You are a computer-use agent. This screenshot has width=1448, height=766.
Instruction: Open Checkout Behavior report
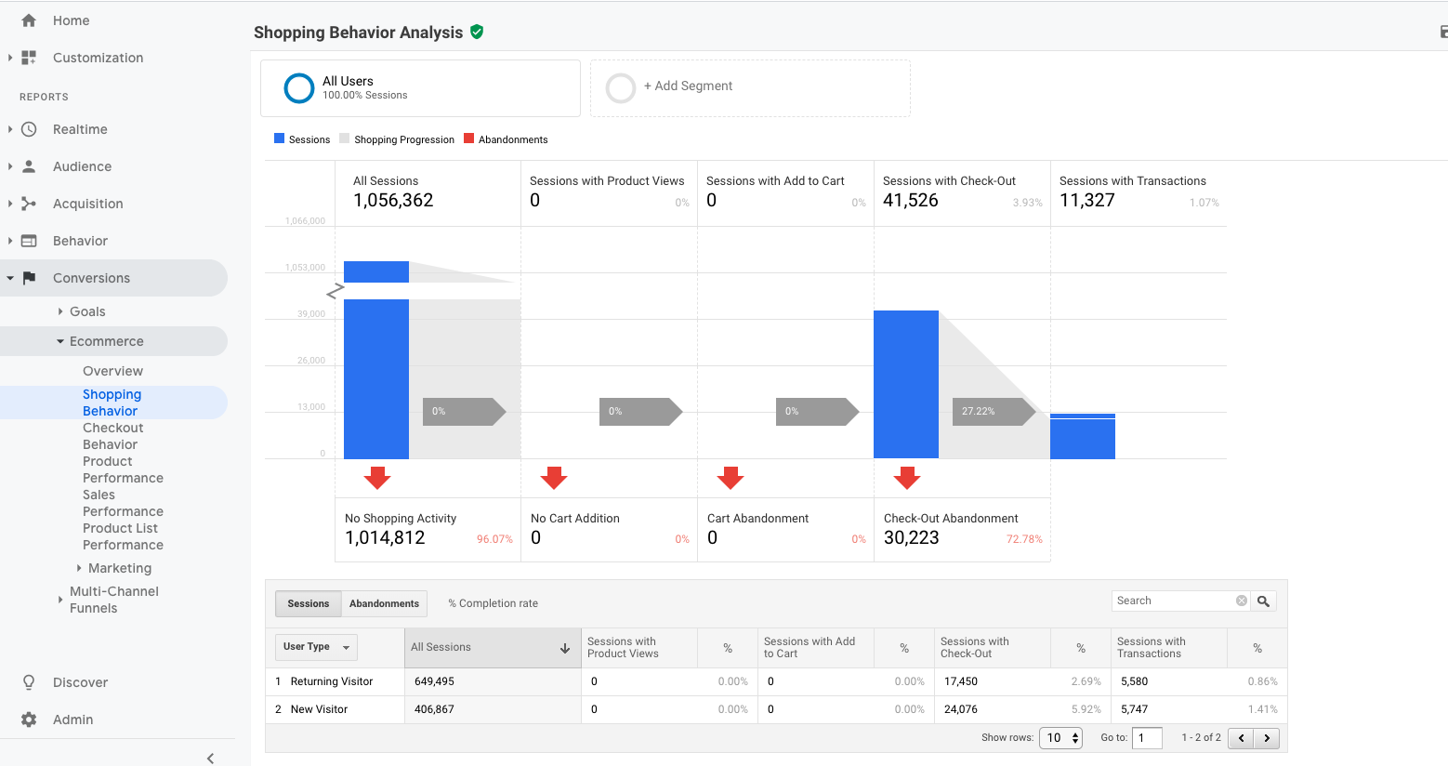pyautogui.click(x=112, y=436)
